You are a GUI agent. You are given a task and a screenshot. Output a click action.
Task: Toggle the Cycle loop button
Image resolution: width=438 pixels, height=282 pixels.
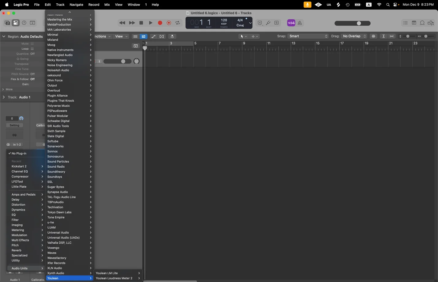click(178, 23)
